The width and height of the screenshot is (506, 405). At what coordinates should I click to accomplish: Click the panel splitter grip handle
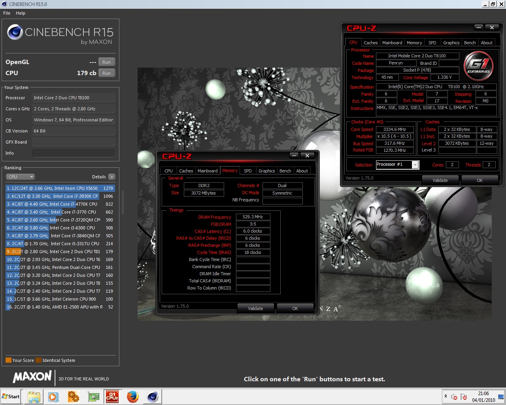coord(123,202)
